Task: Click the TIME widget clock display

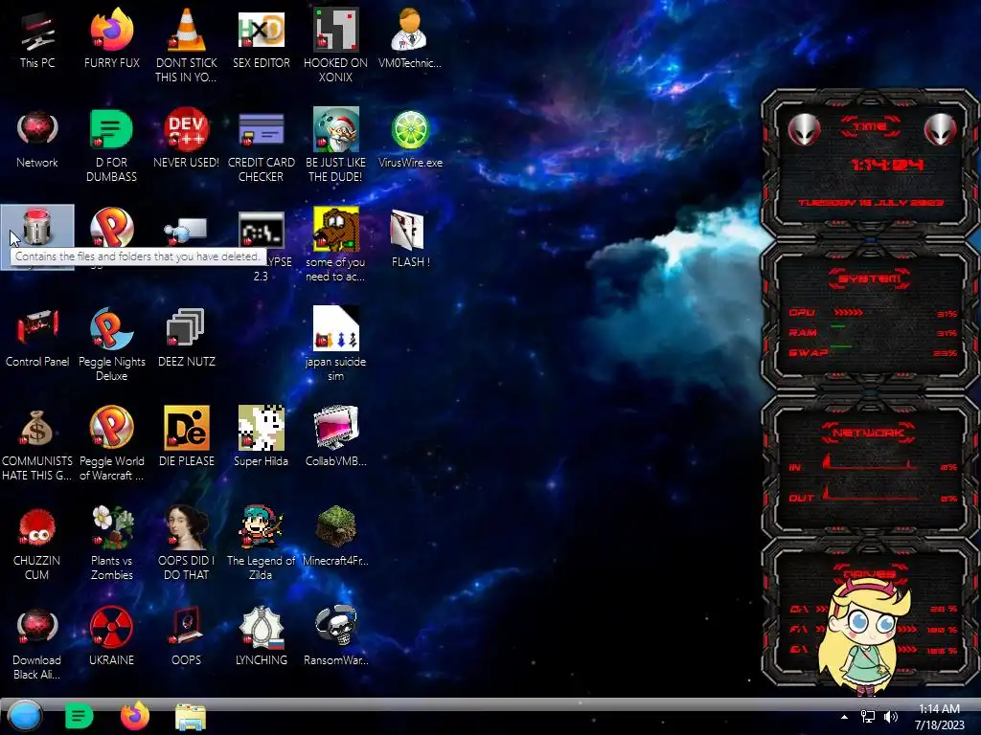Action: (x=886, y=165)
